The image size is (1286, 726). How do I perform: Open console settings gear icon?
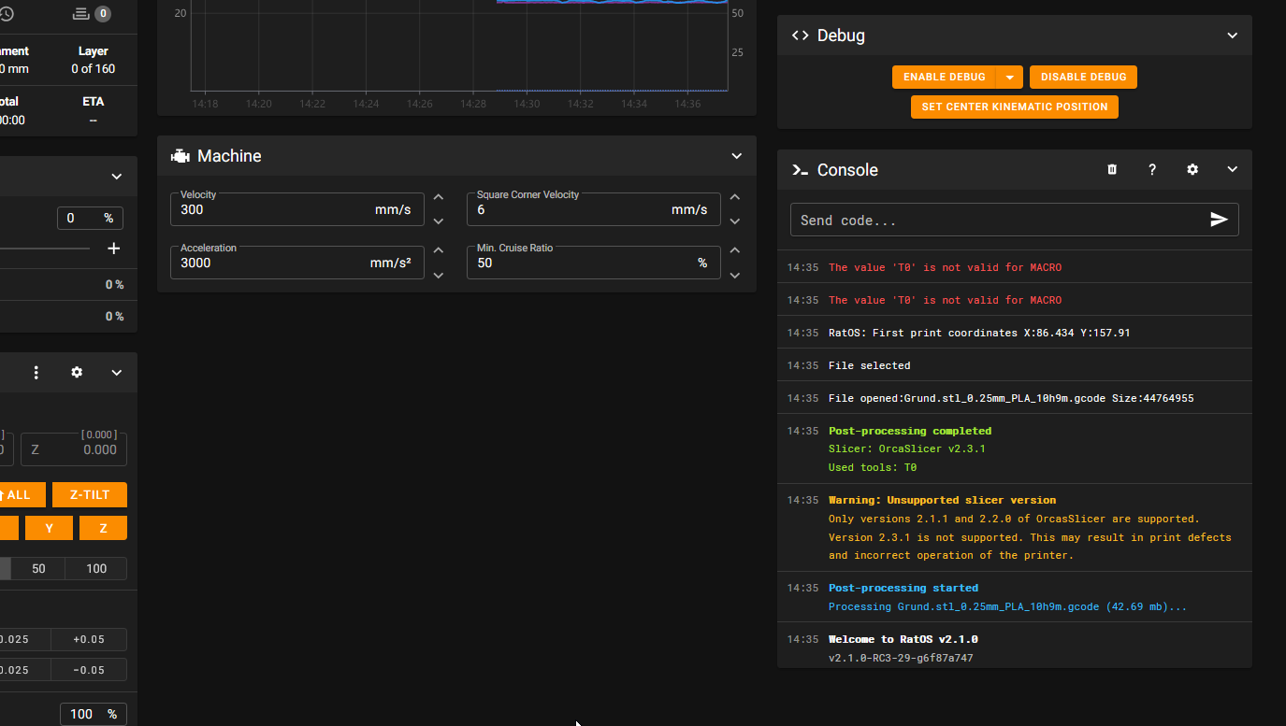point(1192,170)
